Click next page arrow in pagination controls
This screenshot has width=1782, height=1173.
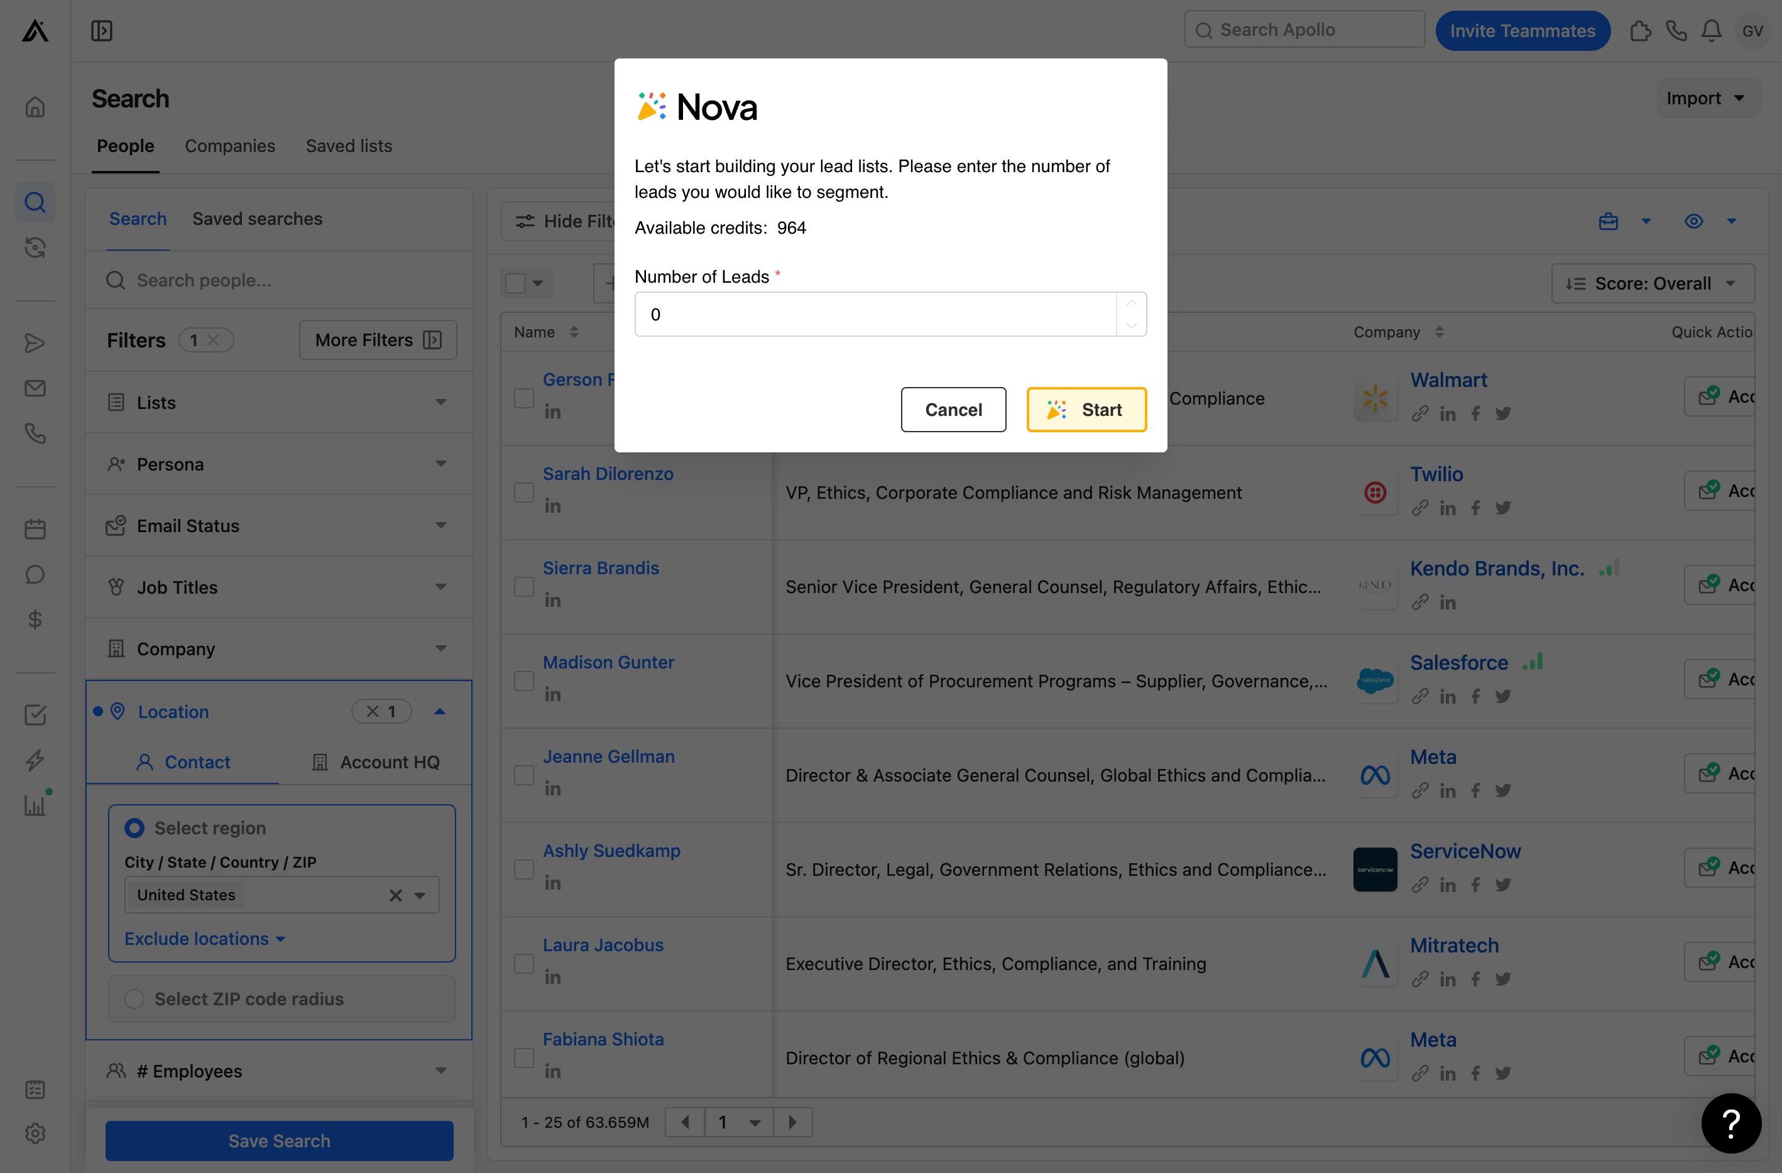pyautogui.click(x=791, y=1121)
